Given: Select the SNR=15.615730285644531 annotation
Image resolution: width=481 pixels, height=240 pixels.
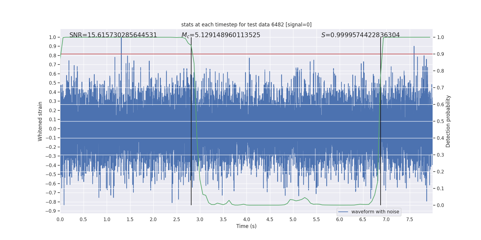Looking at the screenshot, I should 113,35.
